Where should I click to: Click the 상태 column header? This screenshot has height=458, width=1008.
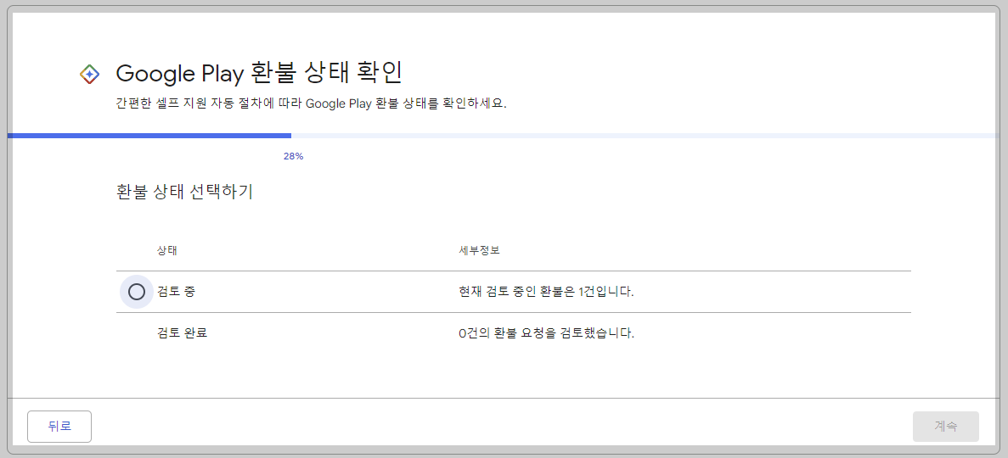pyautogui.click(x=167, y=250)
